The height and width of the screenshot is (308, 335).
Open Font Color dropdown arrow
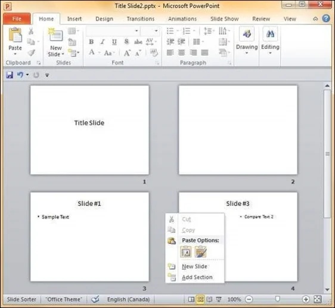tap(100, 53)
